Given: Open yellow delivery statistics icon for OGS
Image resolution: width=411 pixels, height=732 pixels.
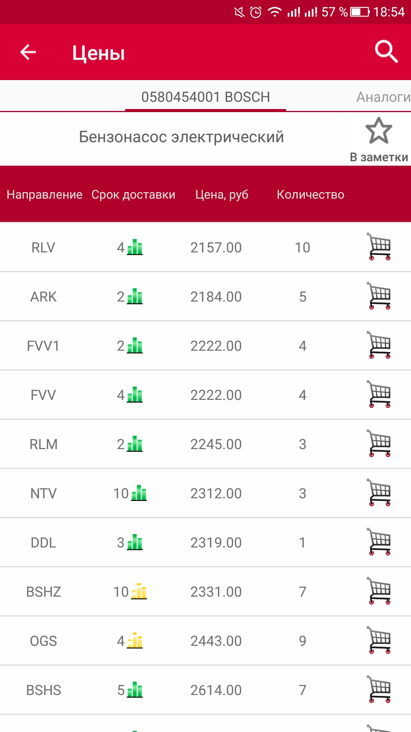Looking at the screenshot, I should (135, 641).
